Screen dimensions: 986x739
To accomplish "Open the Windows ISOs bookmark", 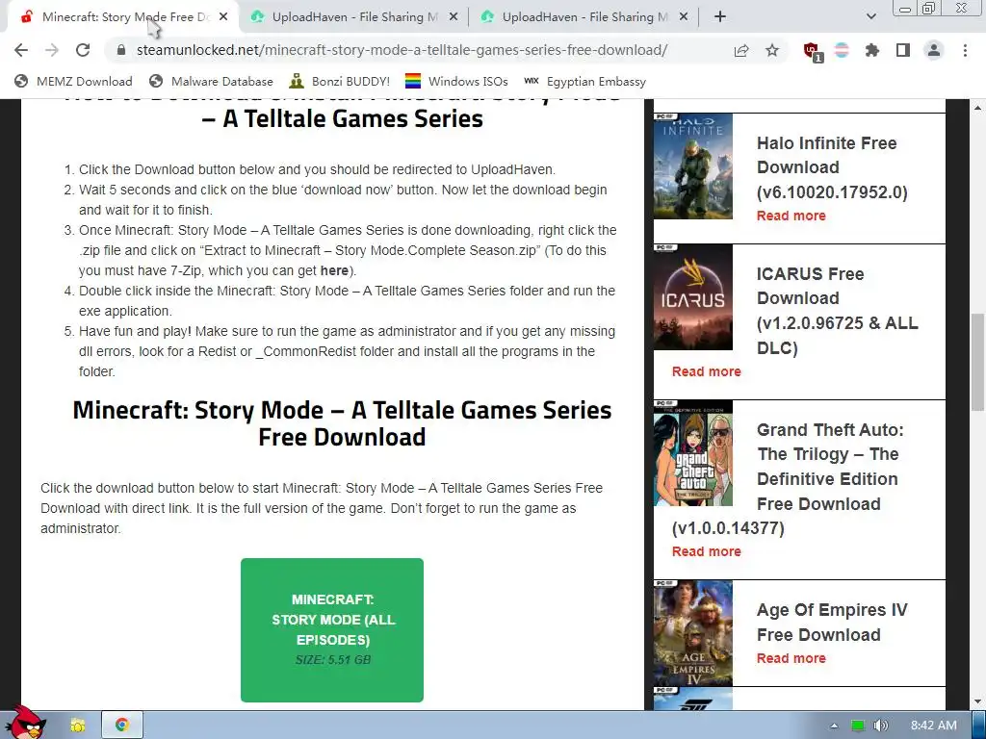I will [x=456, y=81].
